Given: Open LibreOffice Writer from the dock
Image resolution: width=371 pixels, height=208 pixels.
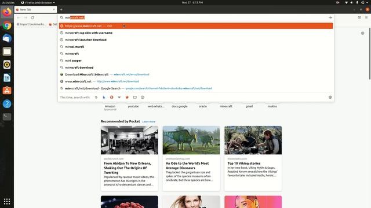Looking at the screenshot, I should 7,77.
